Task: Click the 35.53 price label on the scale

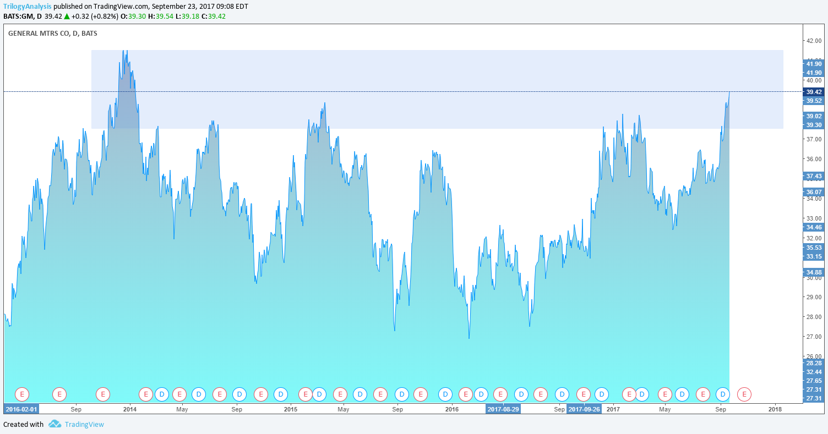Action: (x=814, y=248)
